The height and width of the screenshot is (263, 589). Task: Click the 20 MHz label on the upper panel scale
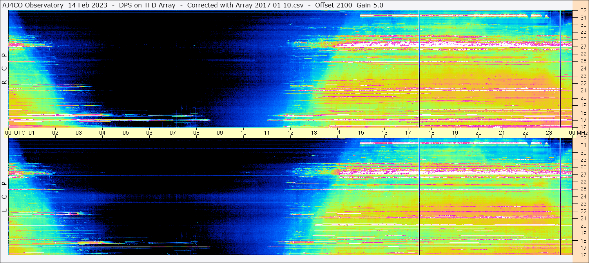583,98
